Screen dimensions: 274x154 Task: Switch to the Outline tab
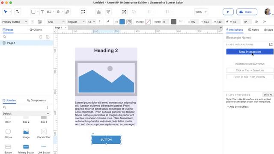click(36, 30)
